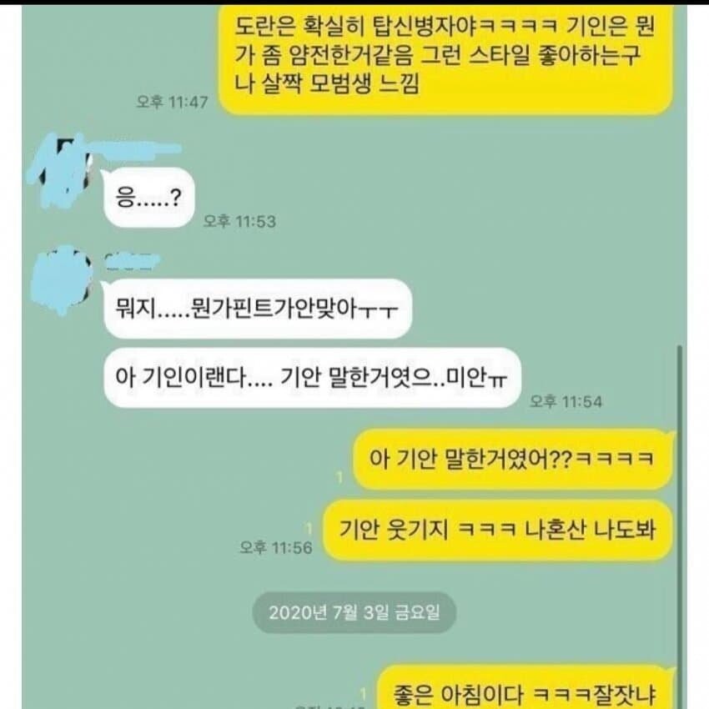Tap blurred sender name above '뭐지' message
Image resolution: width=709 pixels, height=709 pixels.
click(x=131, y=262)
